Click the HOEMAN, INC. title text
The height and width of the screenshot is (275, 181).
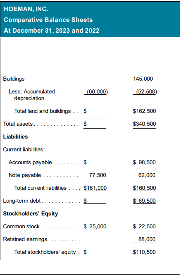pos(26,9)
